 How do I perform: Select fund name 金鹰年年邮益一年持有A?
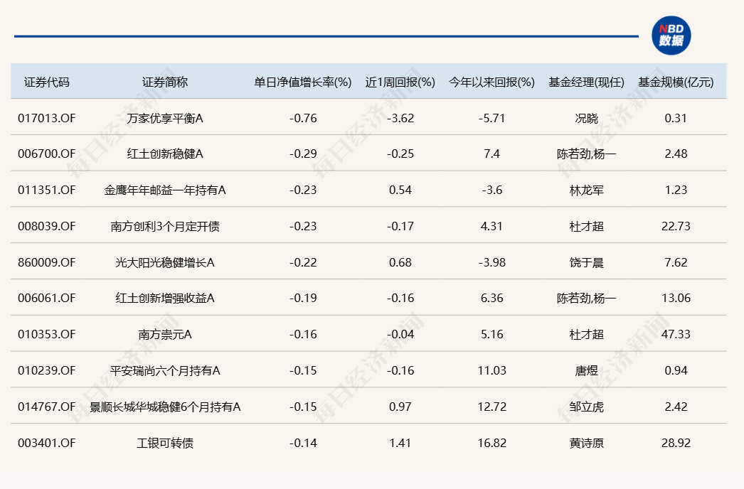point(164,190)
